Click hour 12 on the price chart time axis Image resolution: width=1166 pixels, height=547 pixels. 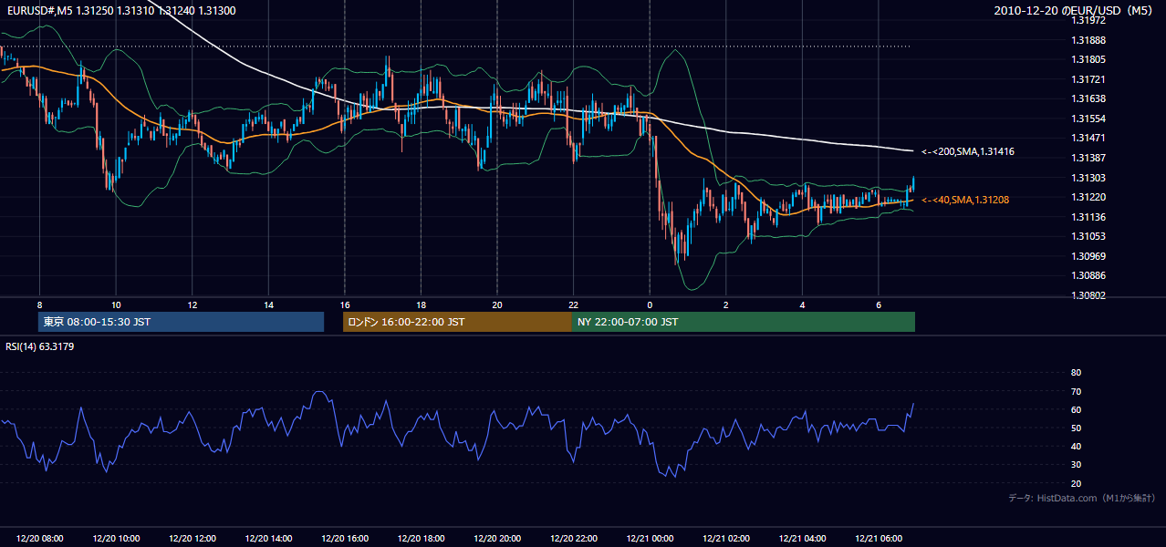(x=193, y=304)
